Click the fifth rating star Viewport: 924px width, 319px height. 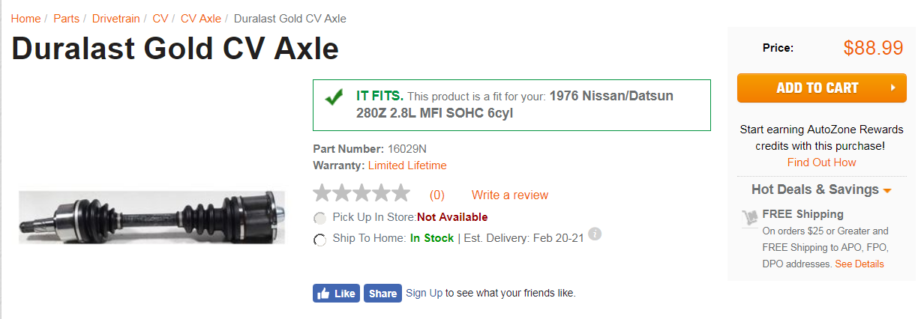click(400, 193)
